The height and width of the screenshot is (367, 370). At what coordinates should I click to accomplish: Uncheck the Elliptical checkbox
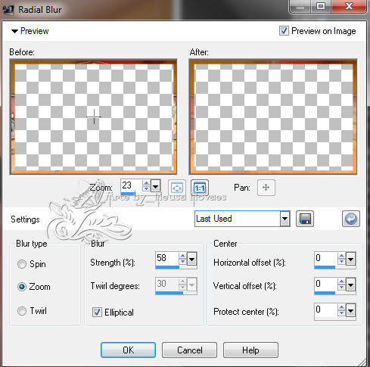click(97, 313)
